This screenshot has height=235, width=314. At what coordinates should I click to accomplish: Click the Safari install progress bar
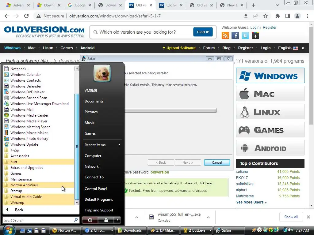[x=170, y=110]
